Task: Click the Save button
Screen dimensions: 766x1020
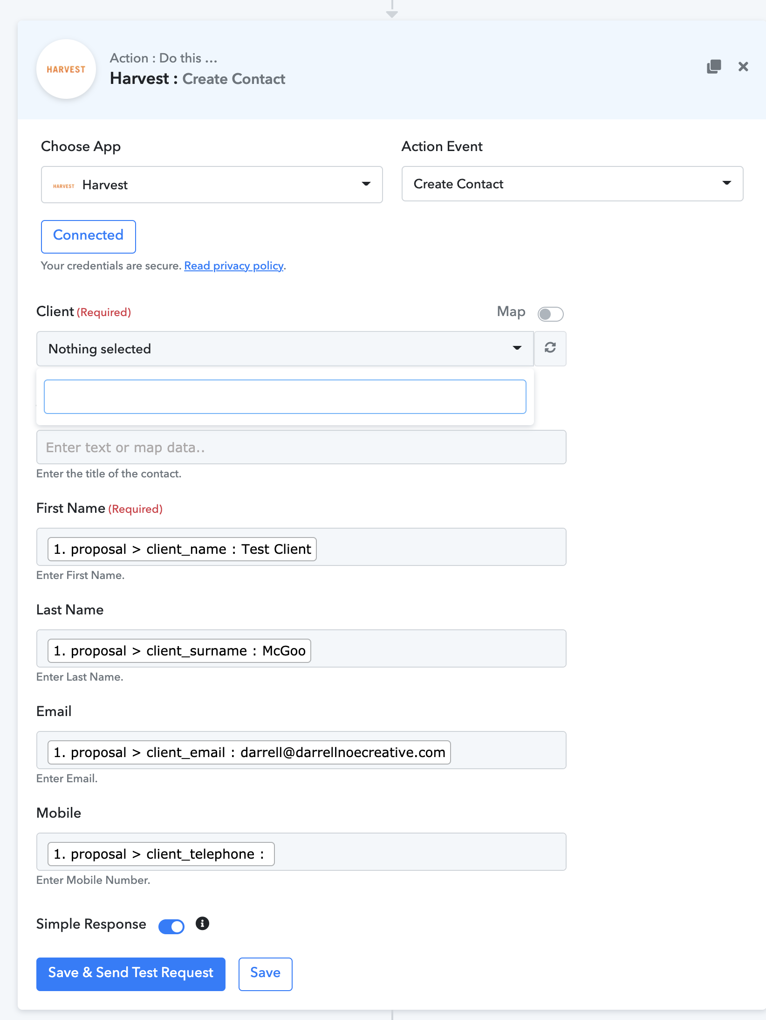Action: click(266, 974)
